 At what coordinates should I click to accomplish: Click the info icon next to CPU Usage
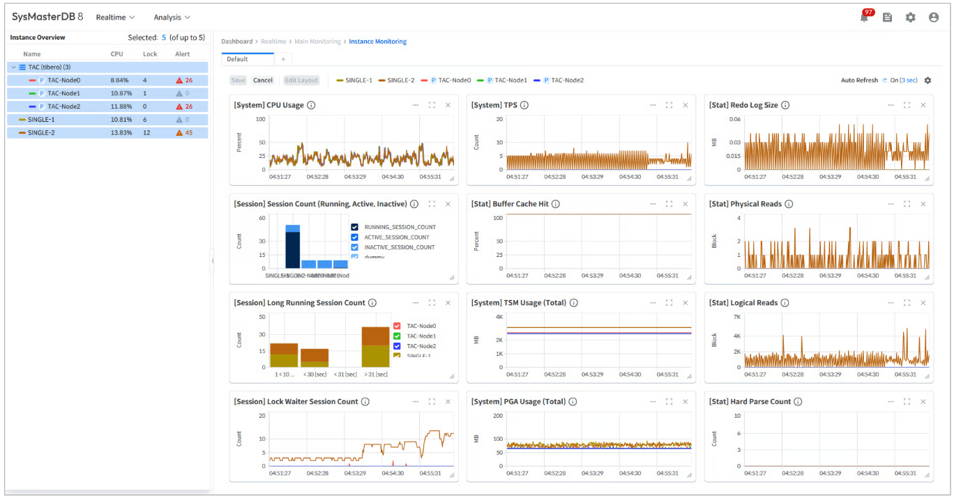tap(311, 105)
